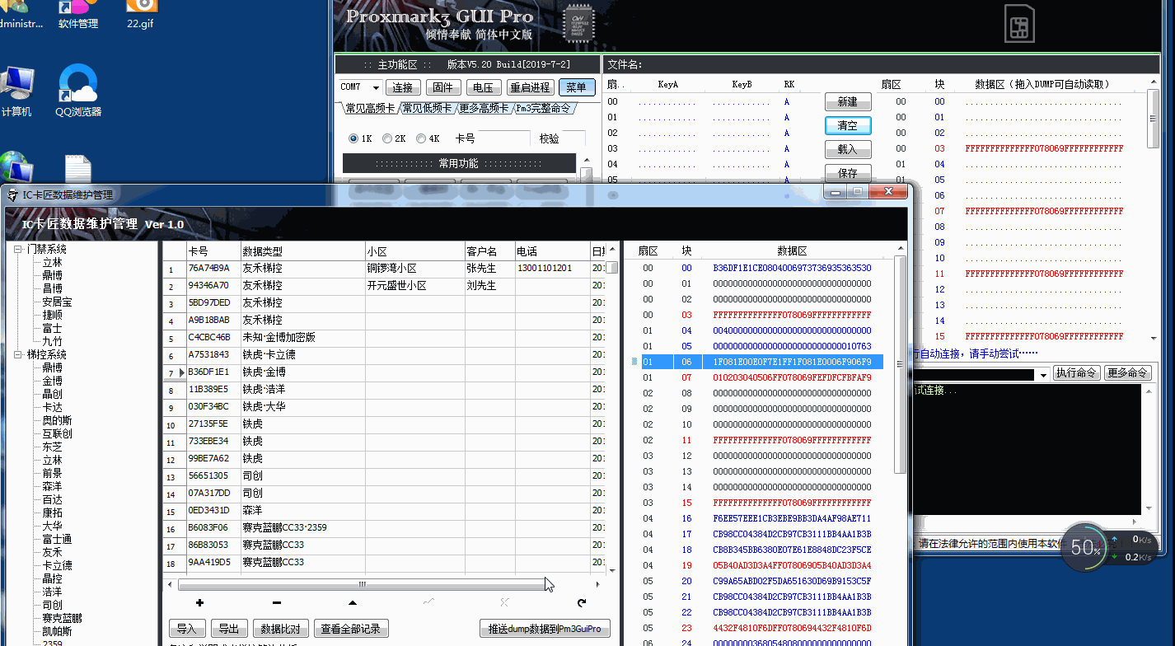Image resolution: width=1175 pixels, height=646 pixels.
Task: Click the 菜单 button in Proxmark3
Action: point(576,87)
